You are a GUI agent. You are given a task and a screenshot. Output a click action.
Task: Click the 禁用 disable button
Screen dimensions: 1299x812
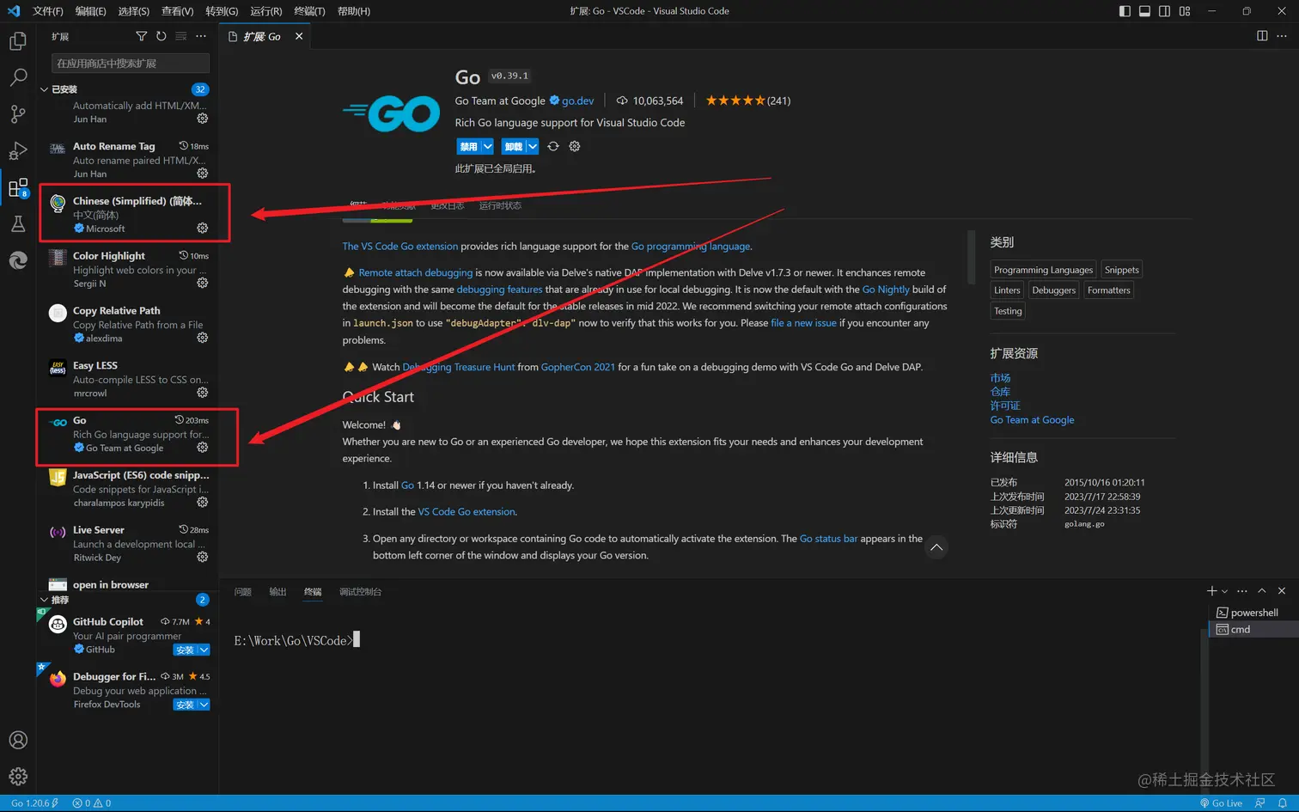click(x=468, y=146)
